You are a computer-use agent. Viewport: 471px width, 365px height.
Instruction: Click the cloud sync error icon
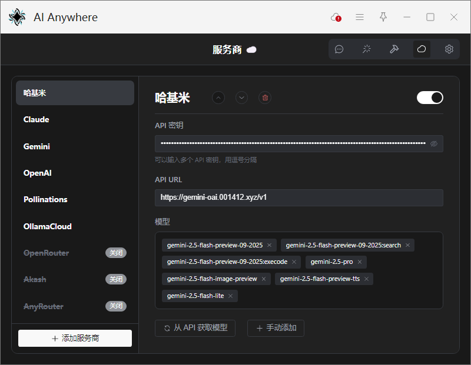click(x=336, y=18)
